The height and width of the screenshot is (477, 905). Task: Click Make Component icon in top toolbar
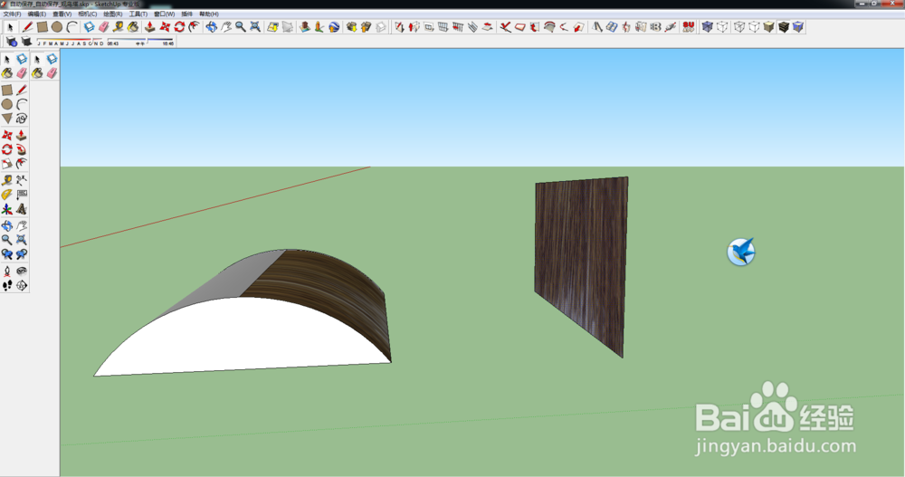click(89, 27)
